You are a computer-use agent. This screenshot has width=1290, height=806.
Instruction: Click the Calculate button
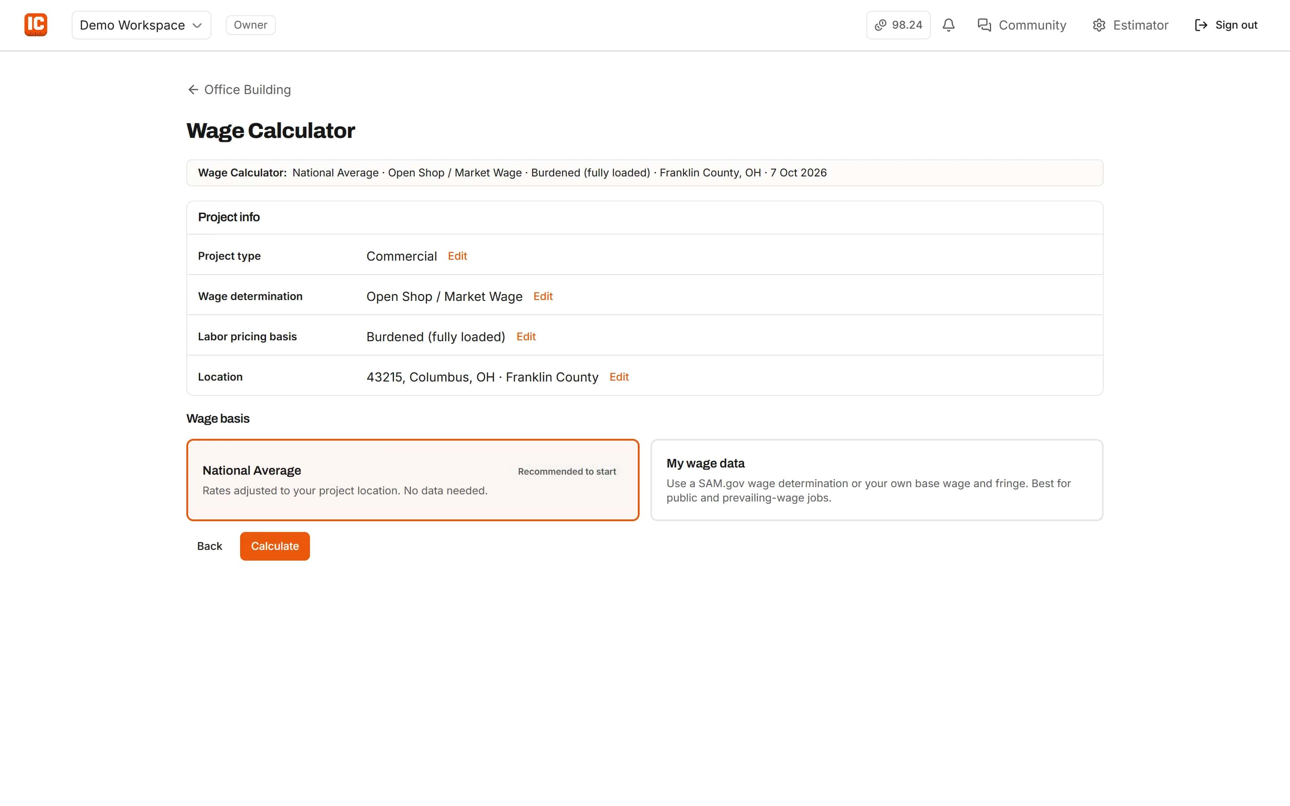275,546
